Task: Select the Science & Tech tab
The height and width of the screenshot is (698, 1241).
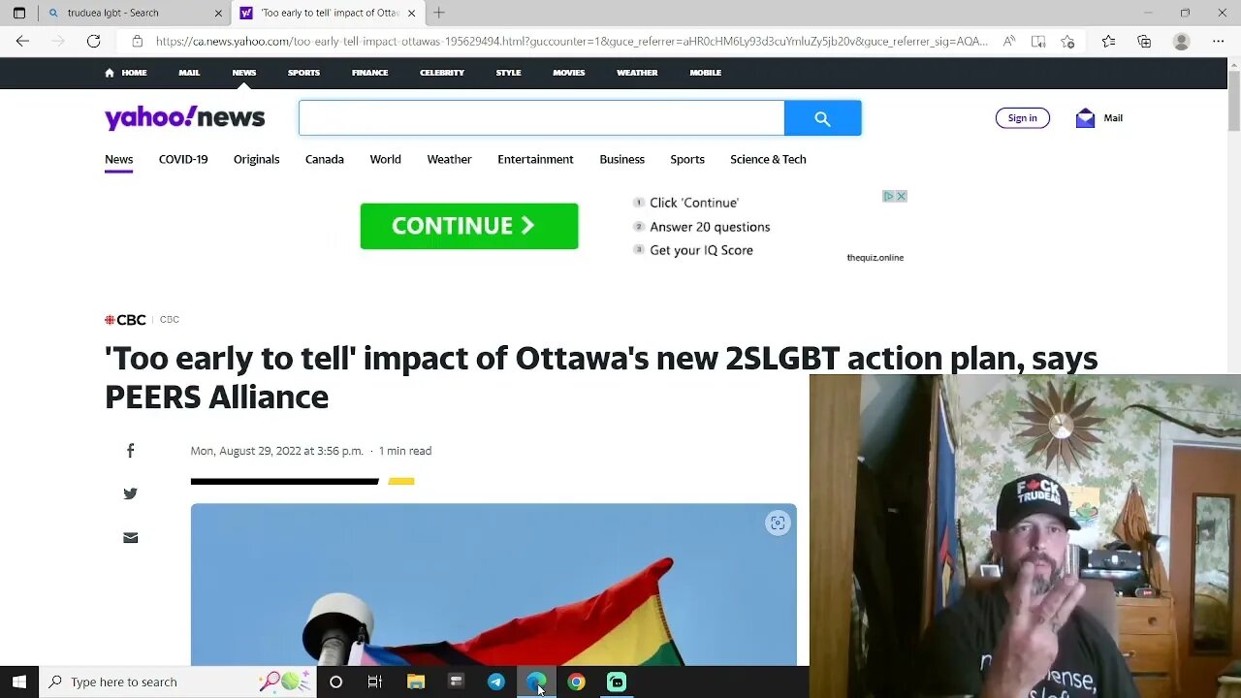Action: (768, 159)
